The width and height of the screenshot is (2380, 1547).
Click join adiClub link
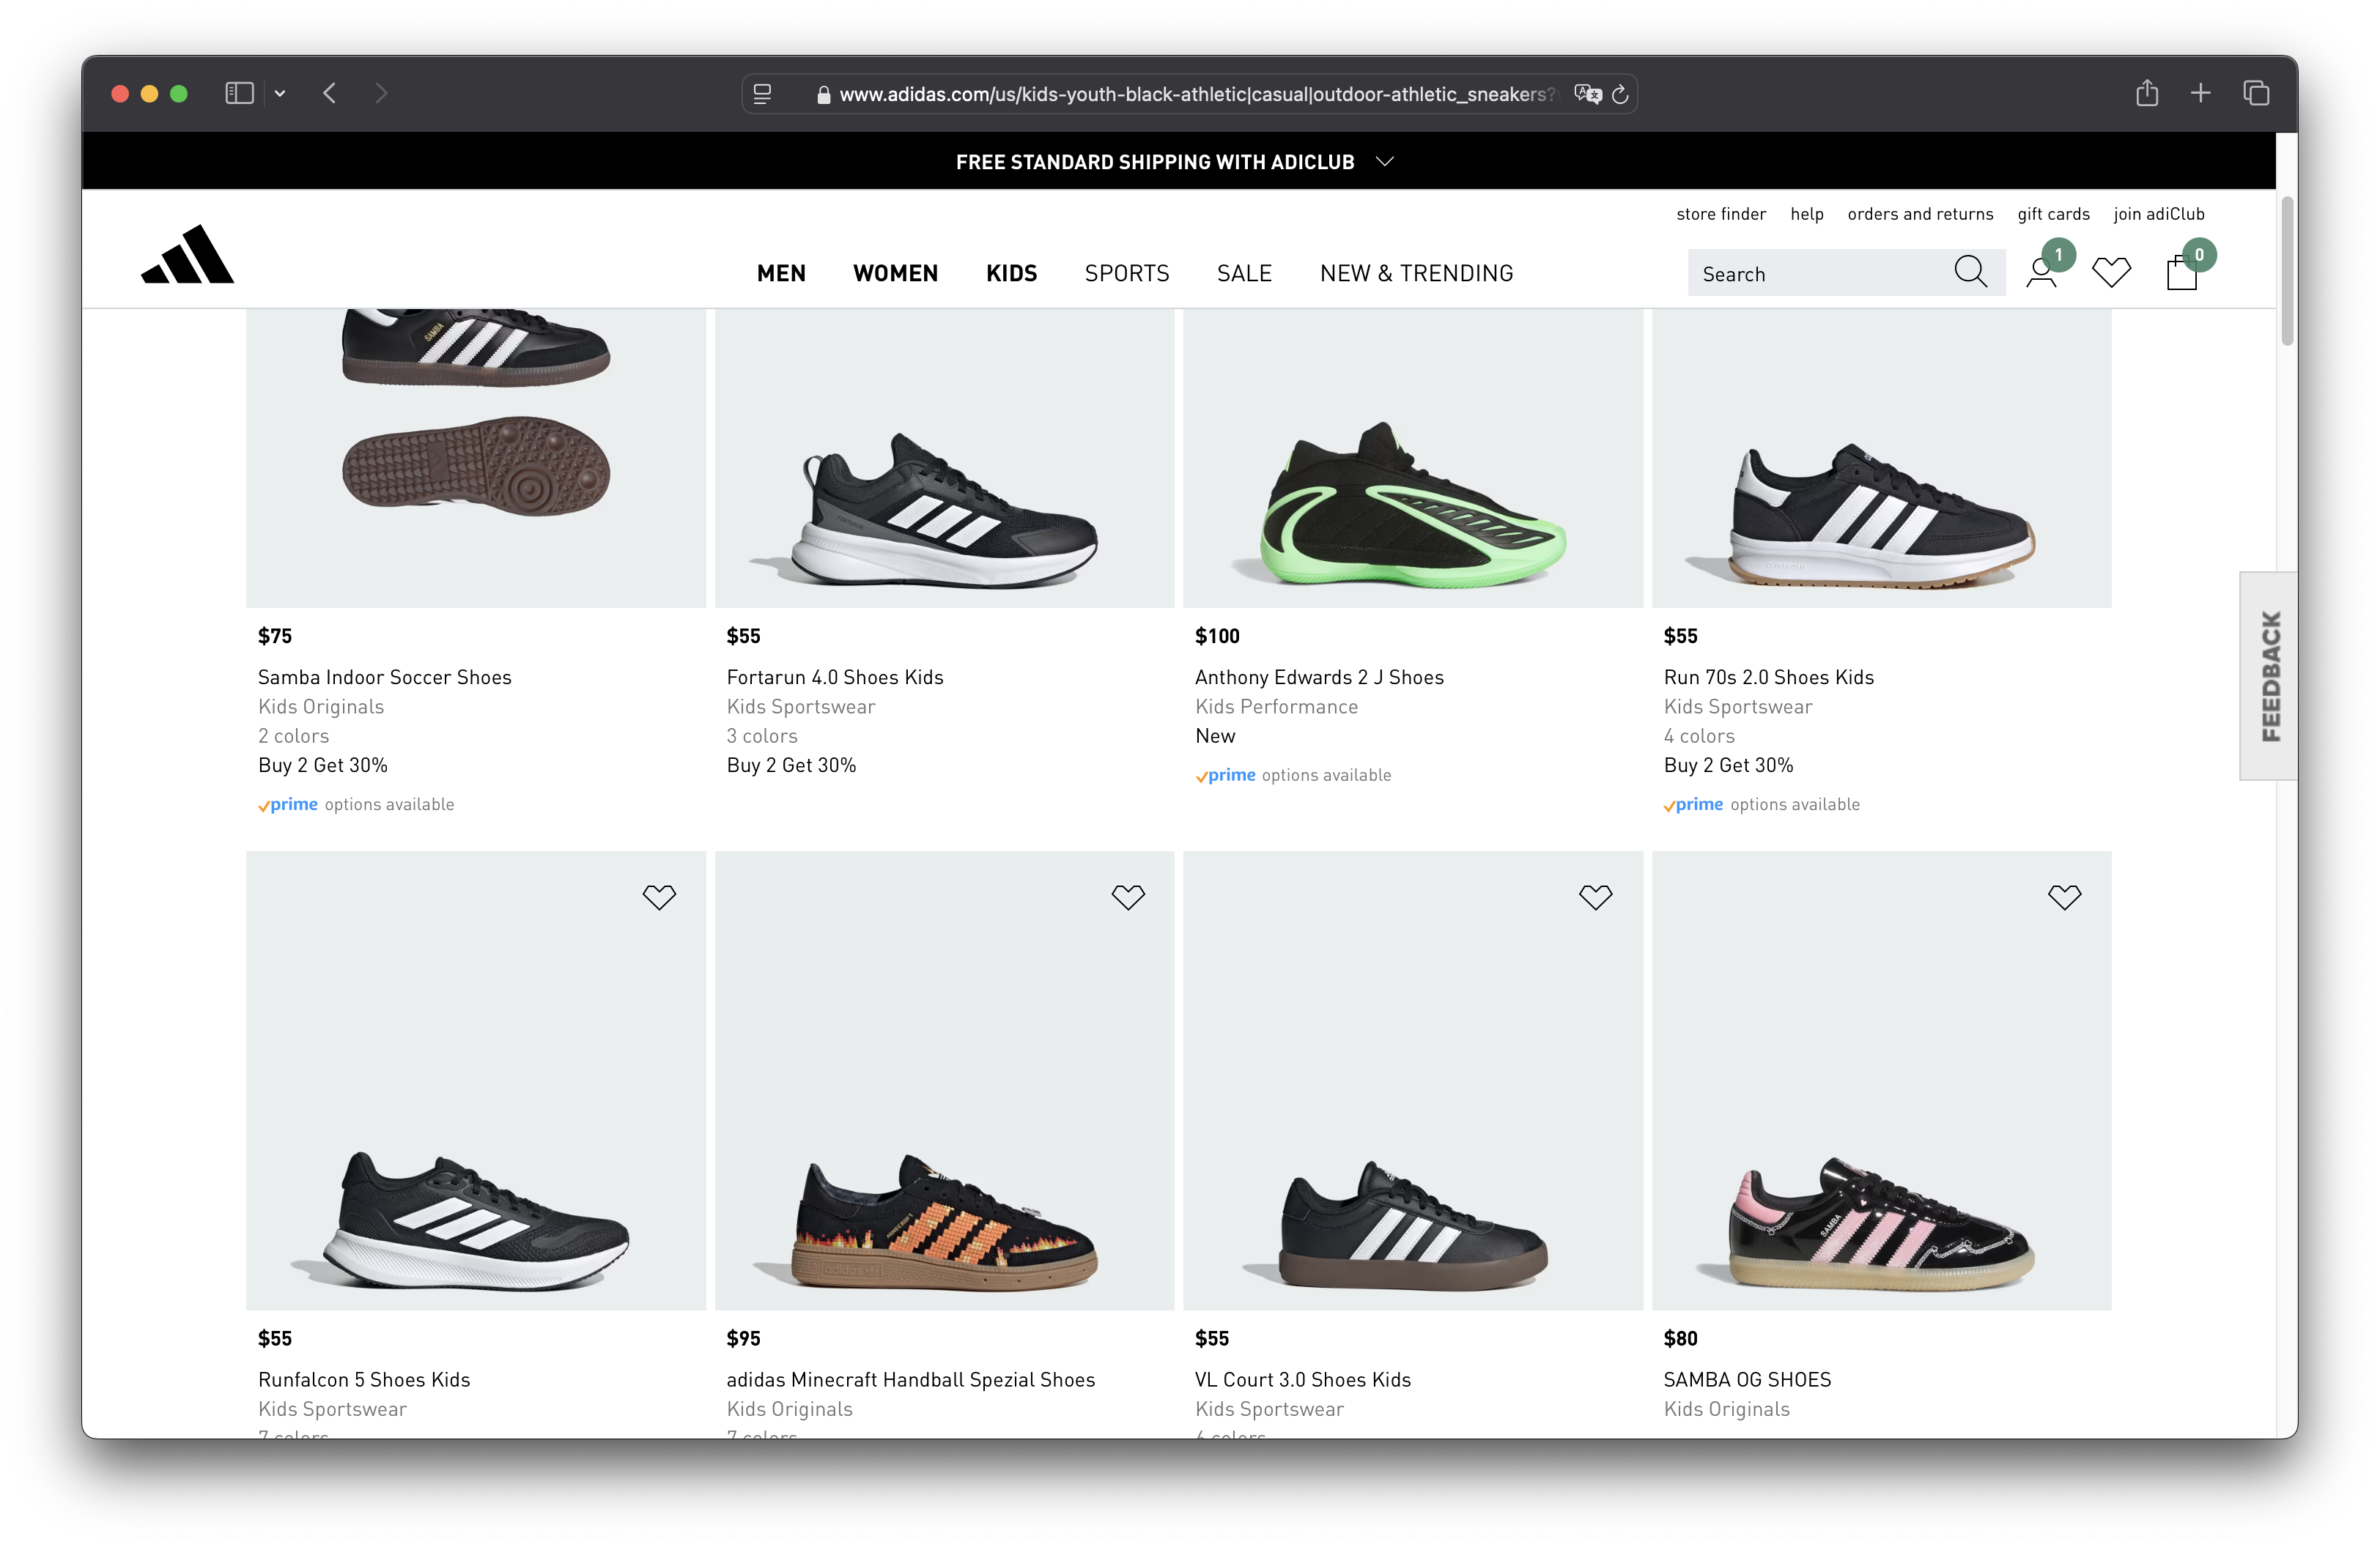click(2158, 214)
